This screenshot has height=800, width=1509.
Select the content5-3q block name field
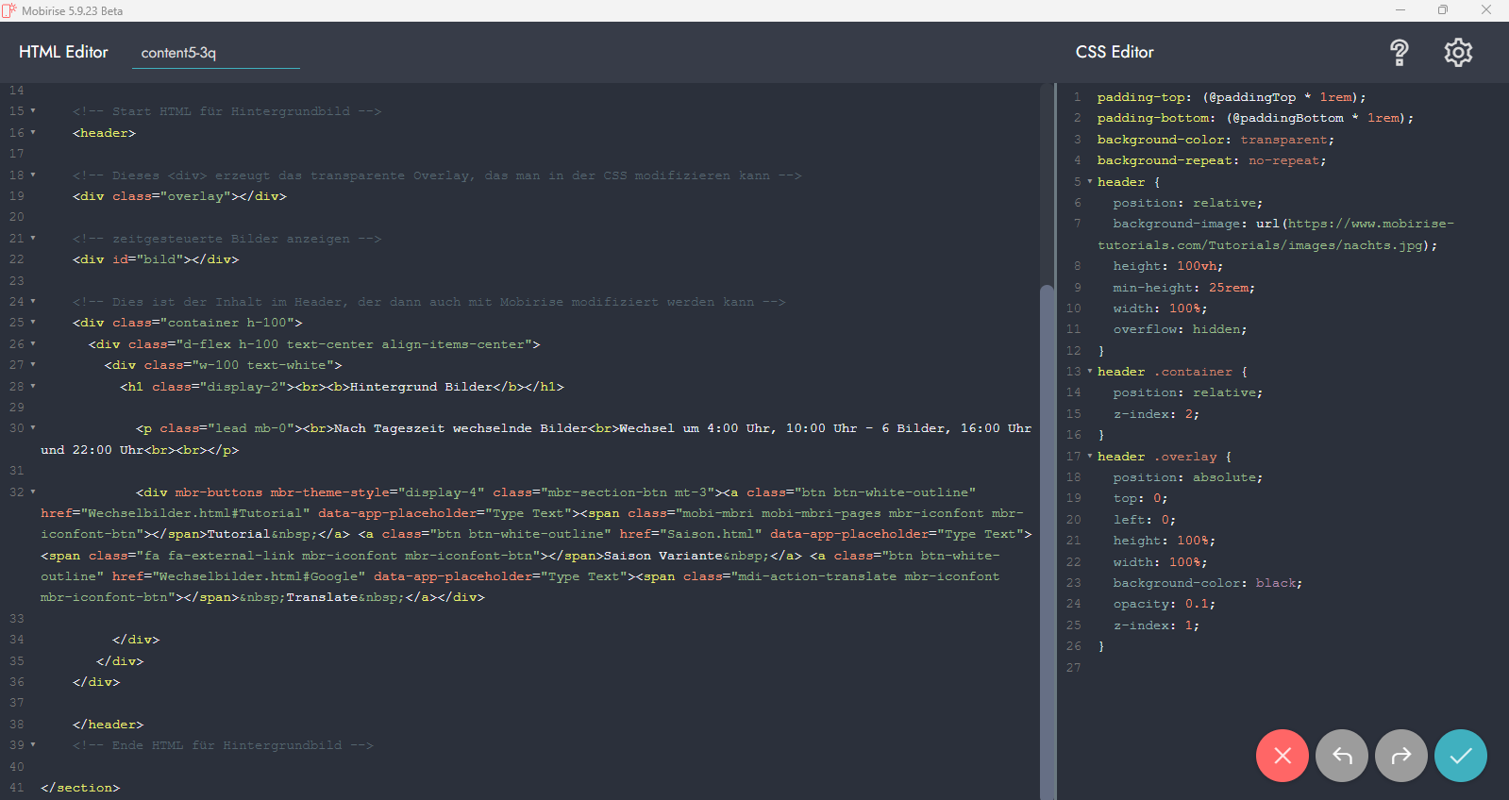point(216,53)
